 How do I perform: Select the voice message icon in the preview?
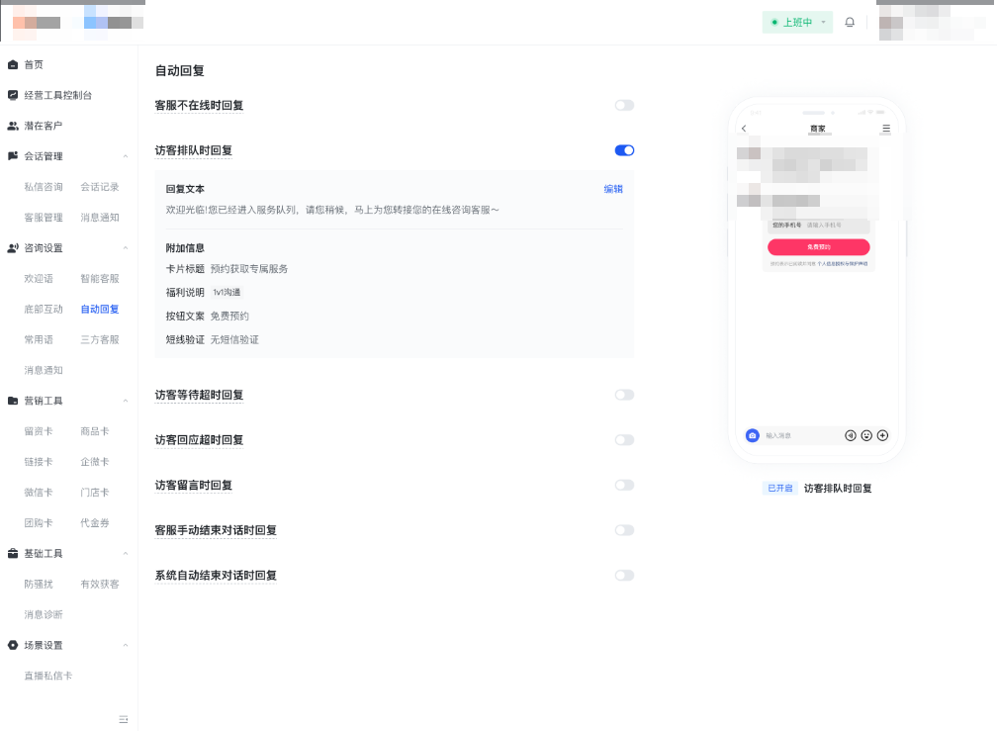tap(851, 435)
